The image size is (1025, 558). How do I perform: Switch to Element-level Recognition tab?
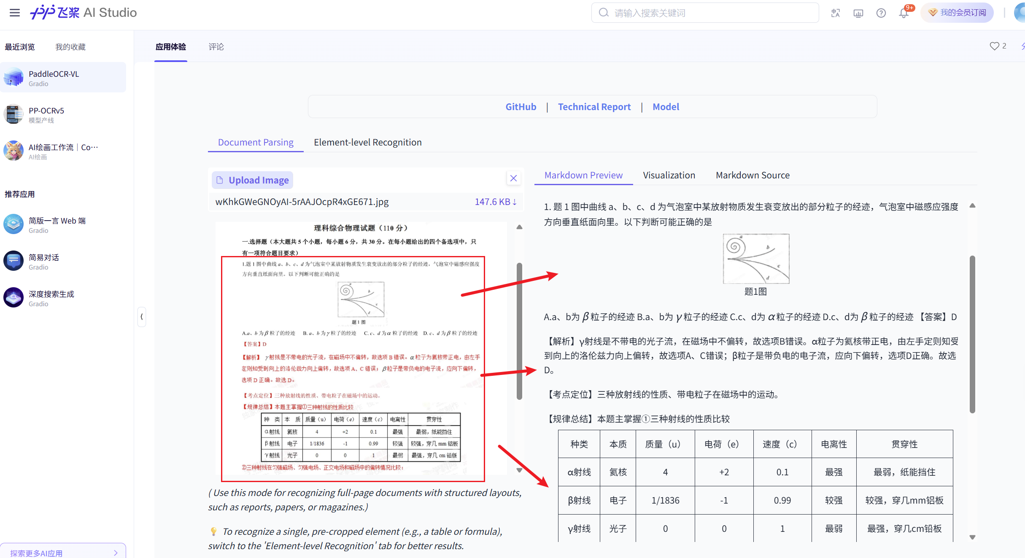pyautogui.click(x=367, y=143)
